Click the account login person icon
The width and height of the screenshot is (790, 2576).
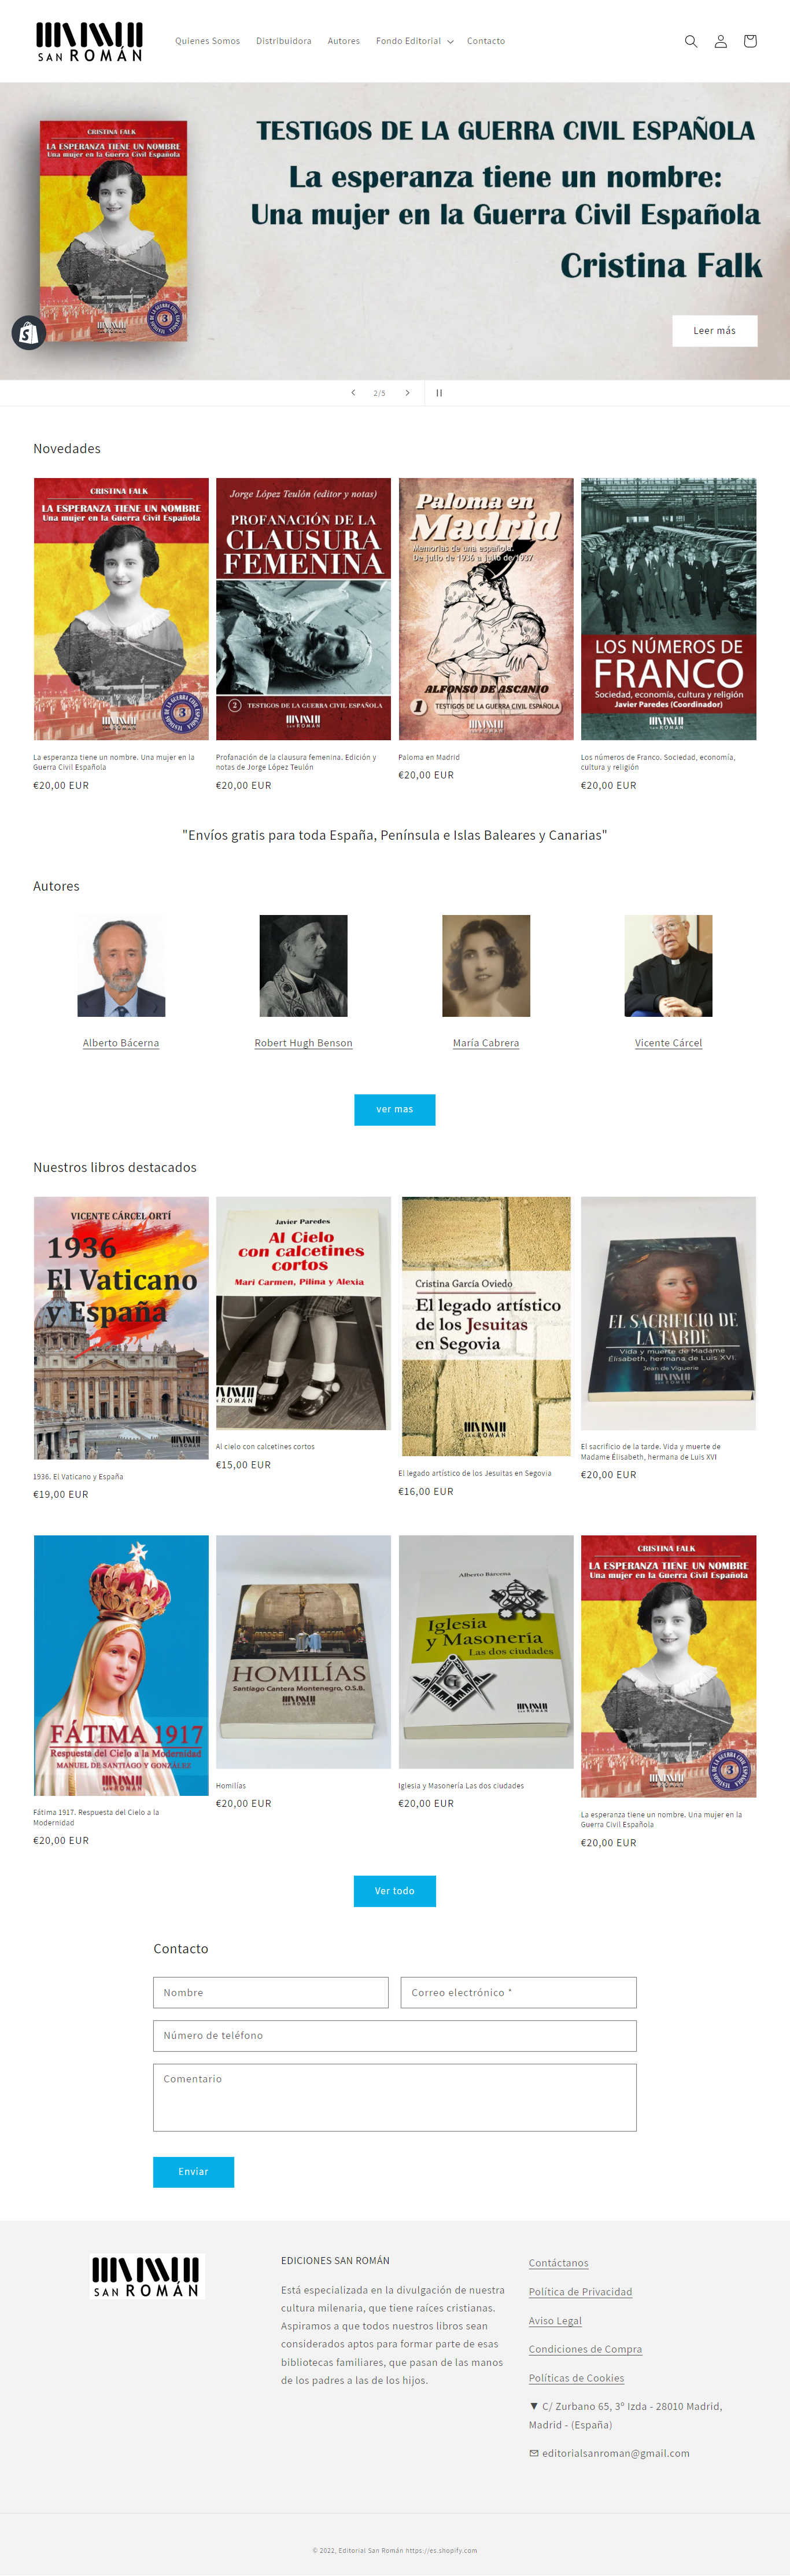click(x=720, y=41)
